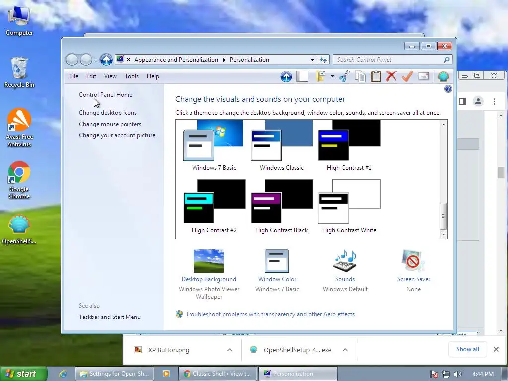Image resolution: width=508 pixels, height=381 pixels.
Task: Expand the Folder Options dropdown arrow in the toolbar
Action: 332,76
